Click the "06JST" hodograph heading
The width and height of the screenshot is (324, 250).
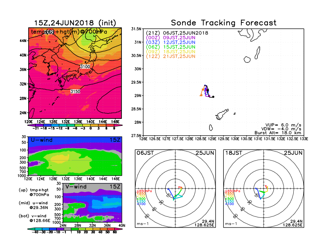pos(145,153)
